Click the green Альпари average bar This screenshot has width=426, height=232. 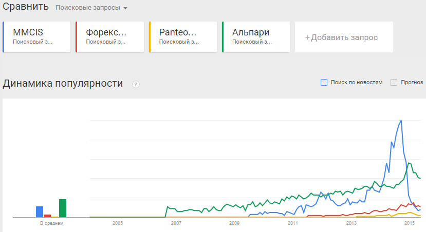(x=63, y=208)
